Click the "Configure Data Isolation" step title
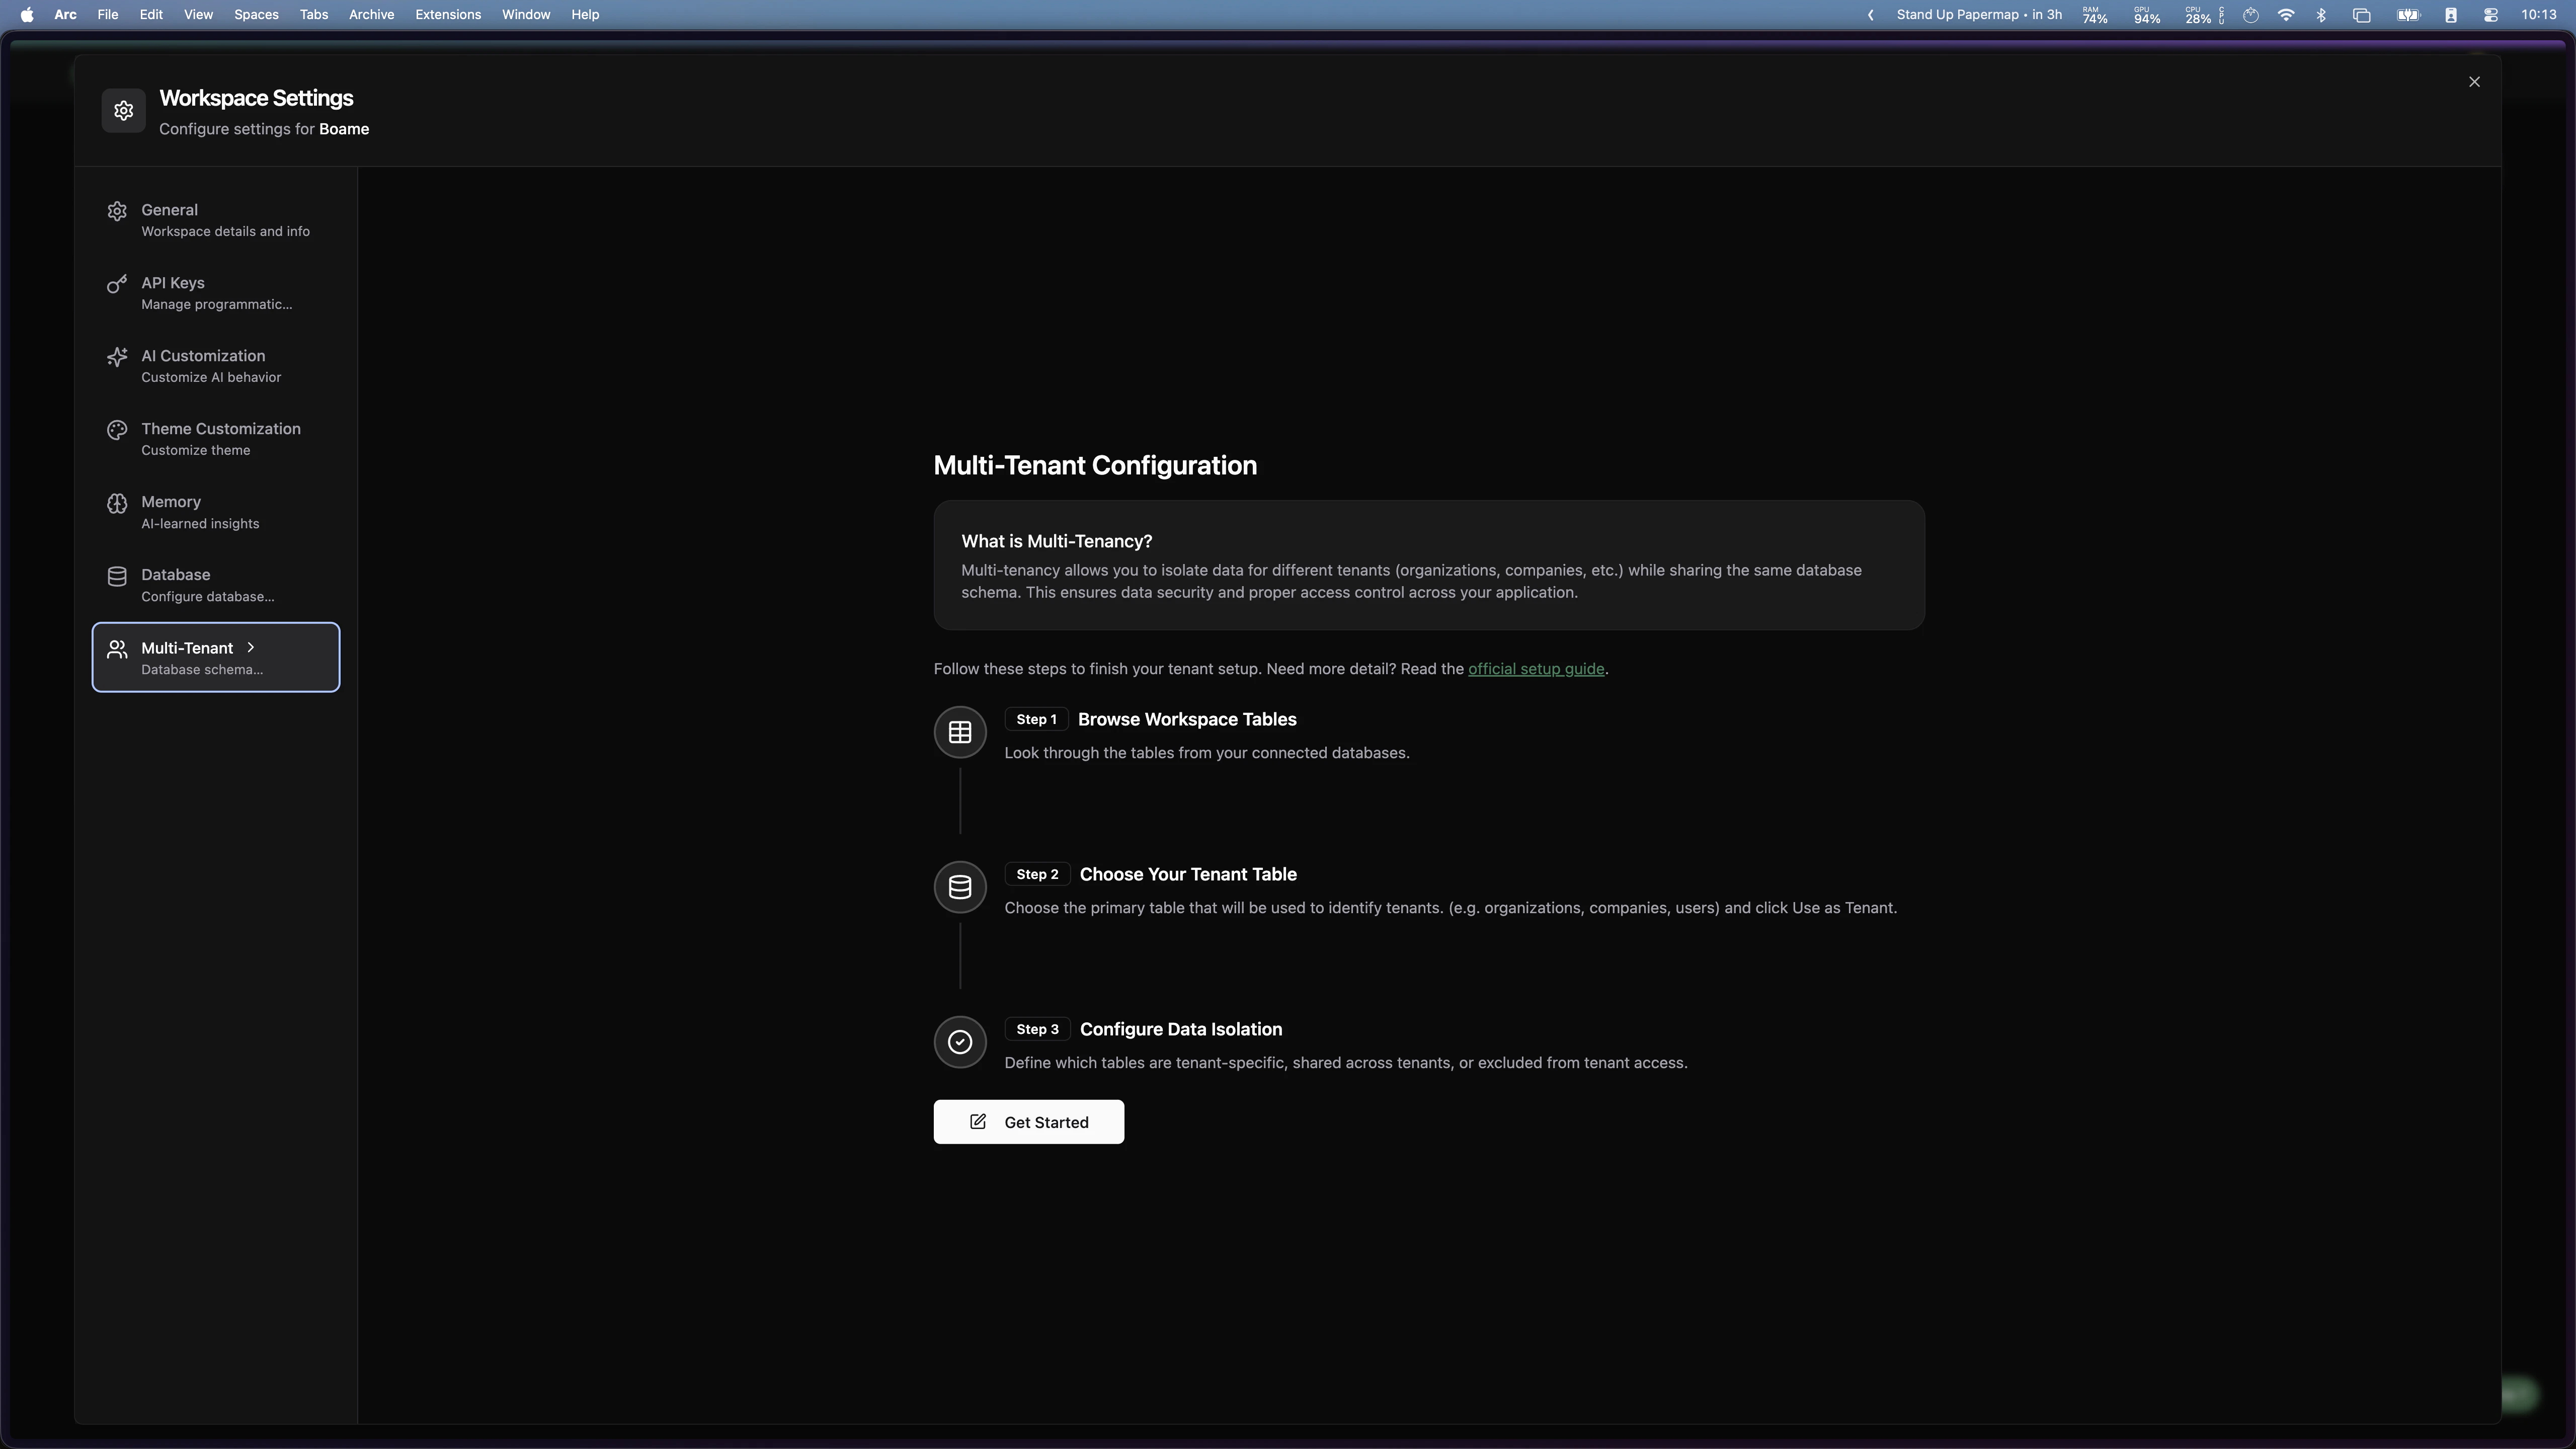The height and width of the screenshot is (1449, 2576). (1181, 1030)
